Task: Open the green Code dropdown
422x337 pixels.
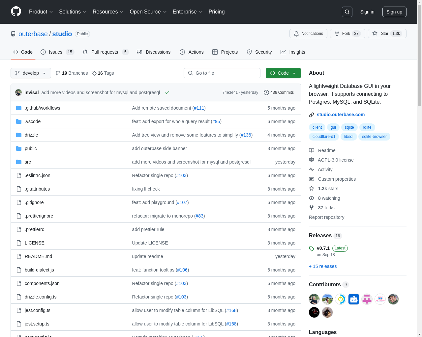Action: coord(283,73)
